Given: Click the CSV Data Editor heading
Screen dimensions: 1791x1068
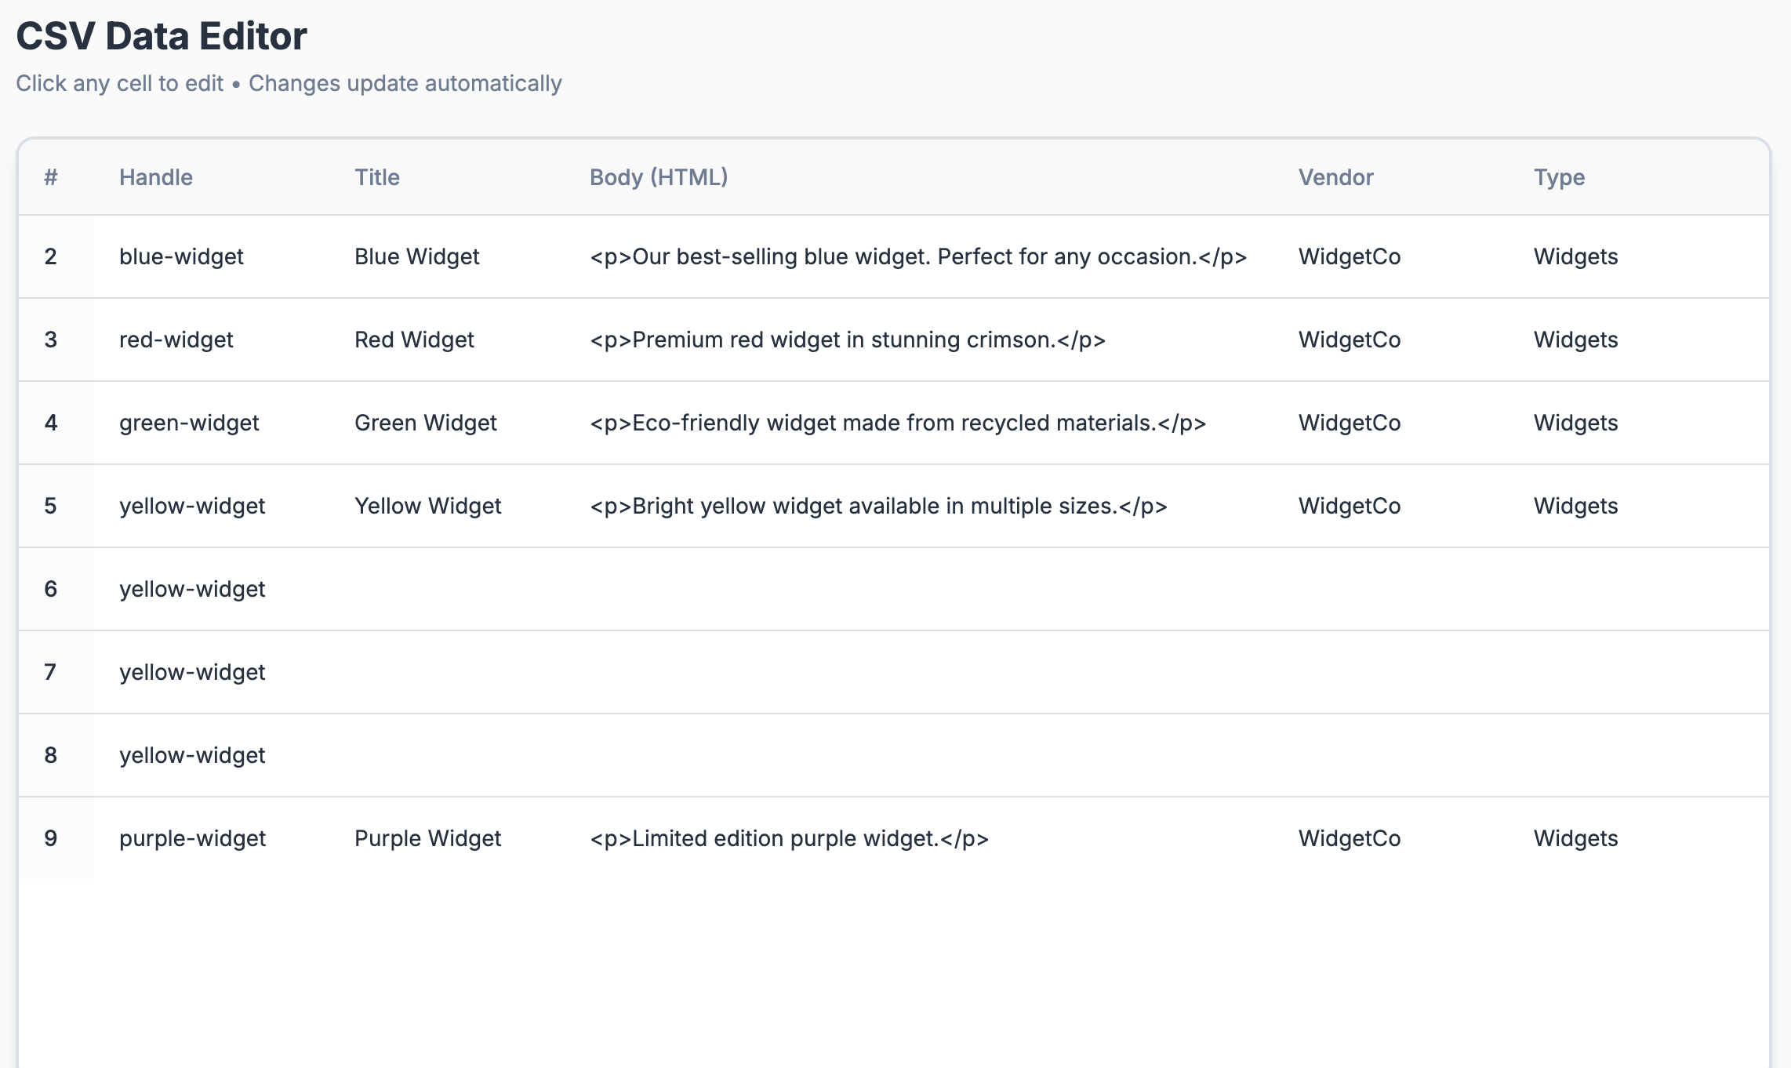Looking at the screenshot, I should click(162, 35).
